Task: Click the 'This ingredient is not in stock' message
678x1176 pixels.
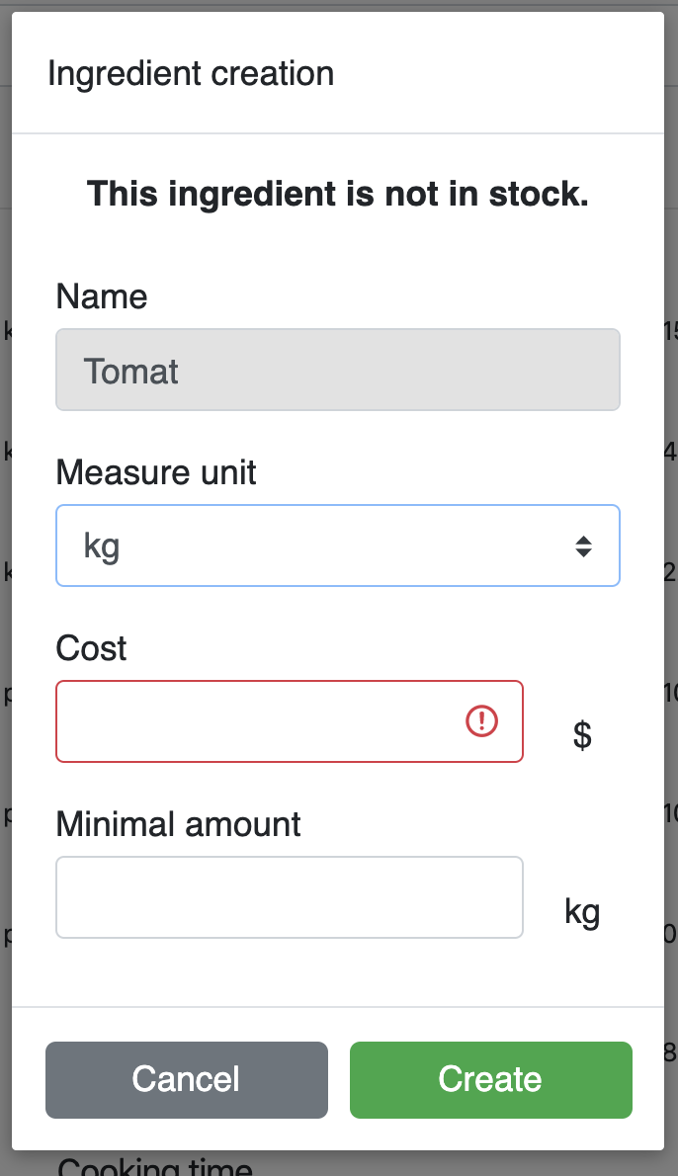Action: [337, 194]
